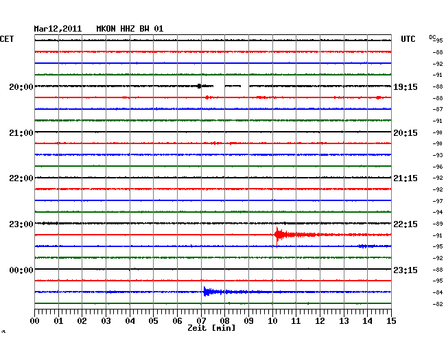Image resolution: width=446 pixels, height=339 pixels.
Task: Click the 06 minute axis label
Action: 177,320
